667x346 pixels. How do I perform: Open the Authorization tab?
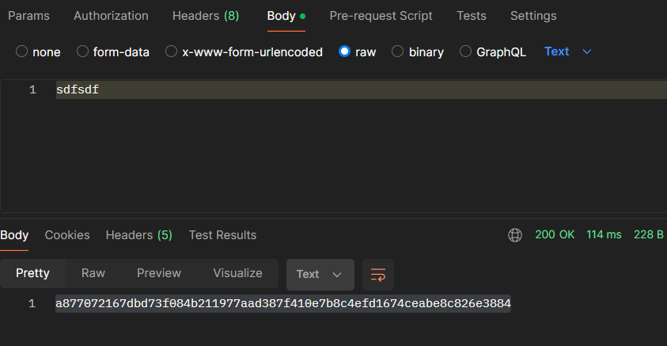coord(111,16)
